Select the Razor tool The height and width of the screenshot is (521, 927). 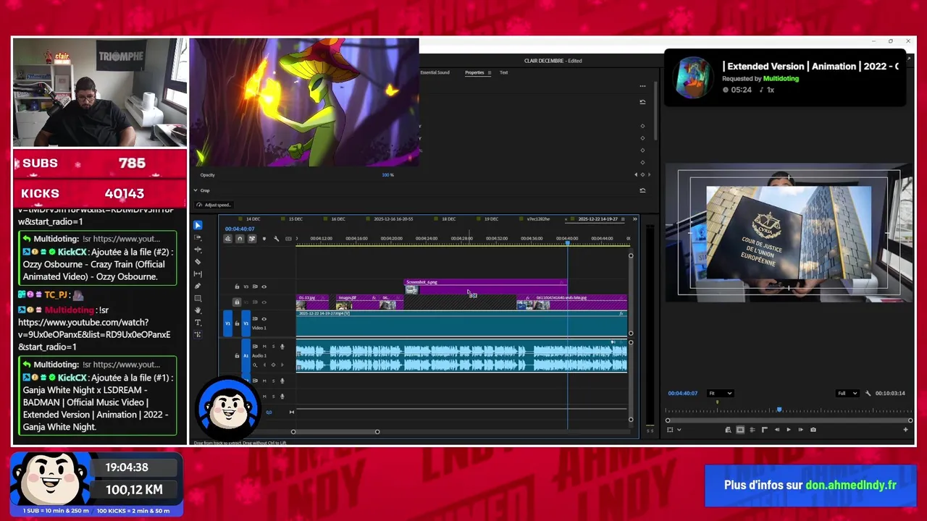click(198, 262)
